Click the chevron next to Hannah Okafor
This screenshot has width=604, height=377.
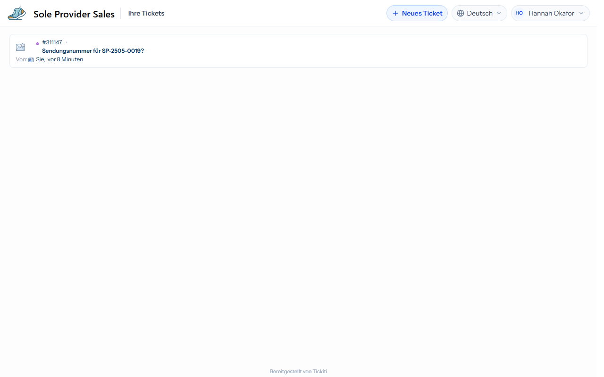[x=581, y=13]
